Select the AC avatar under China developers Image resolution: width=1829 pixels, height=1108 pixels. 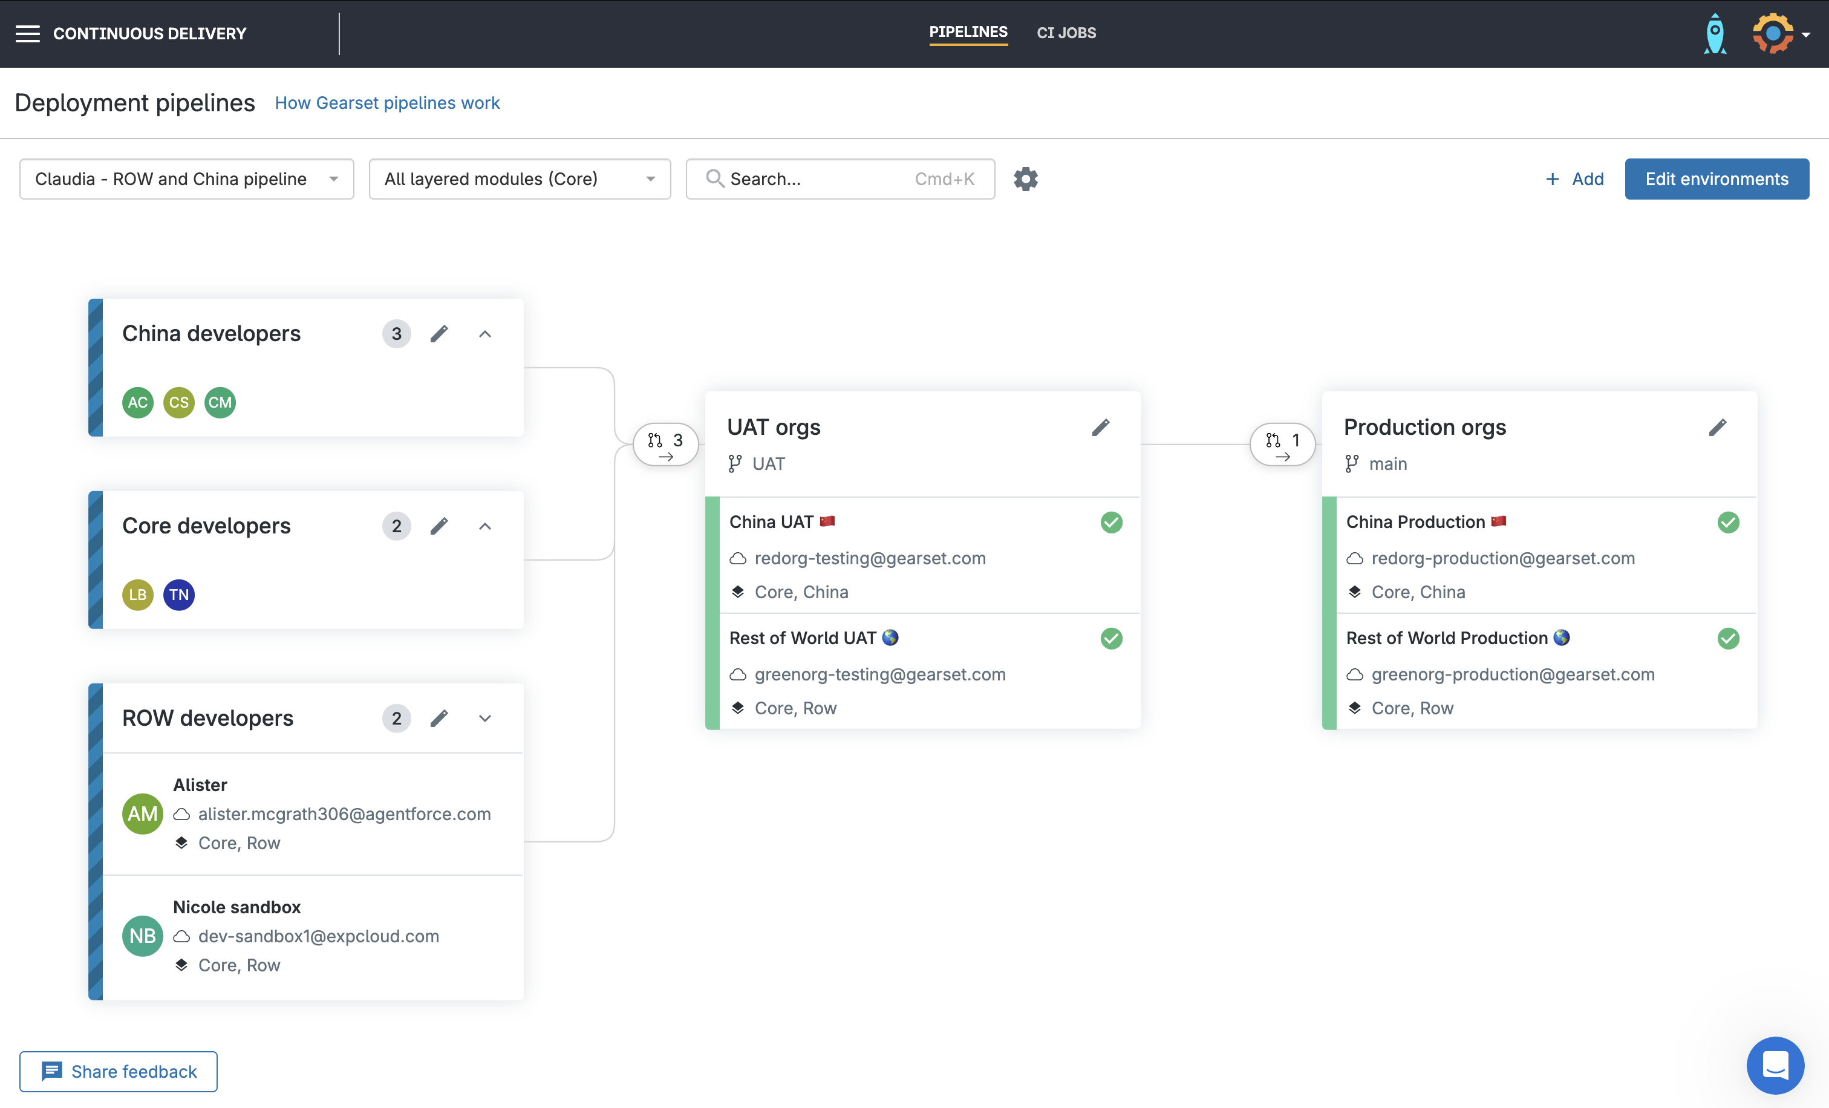point(137,402)
